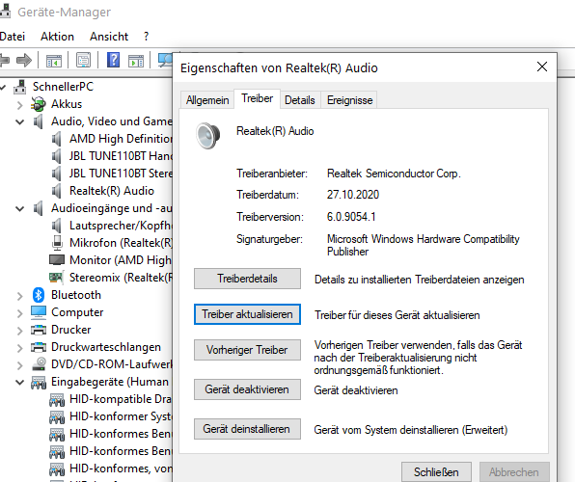This screenshot has height=482, width=575.
Task: Open the Aktion menu
Action: pos(57,37)
